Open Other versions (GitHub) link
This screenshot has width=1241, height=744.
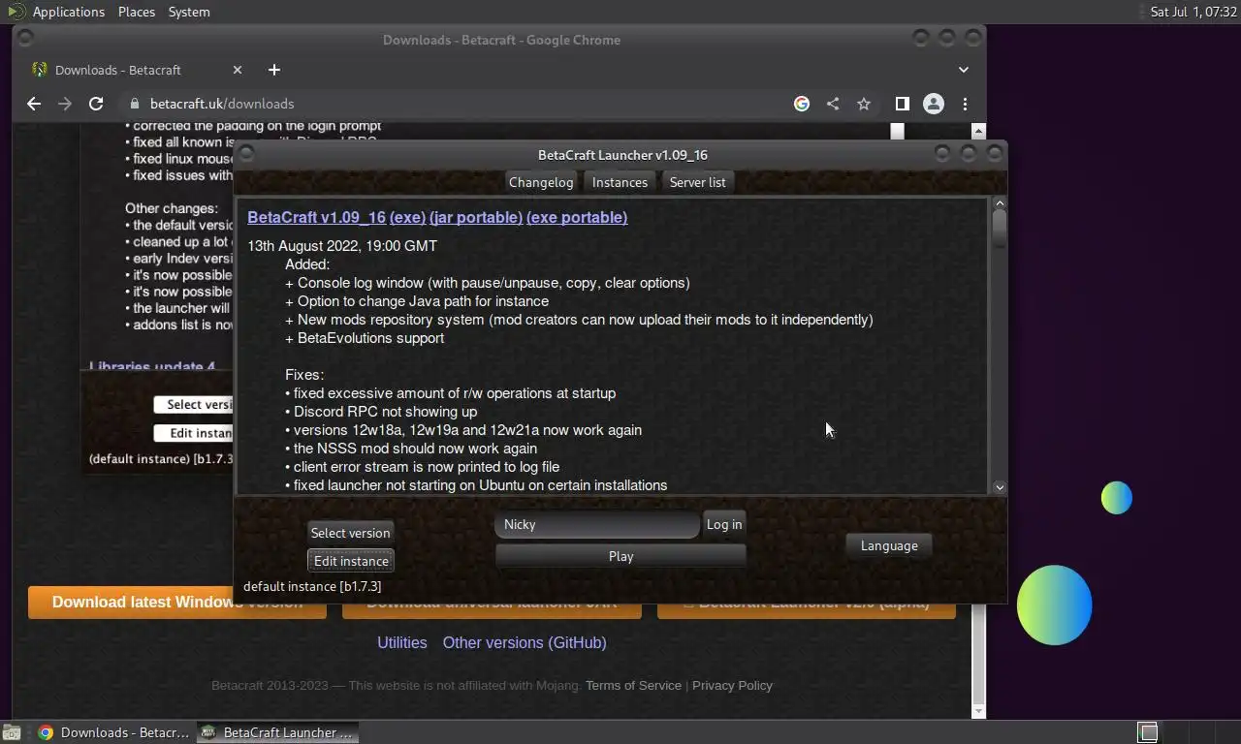tap(525, 642)
